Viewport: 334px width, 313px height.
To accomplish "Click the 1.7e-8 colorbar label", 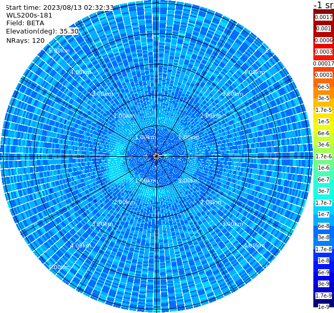I will 324,249.
